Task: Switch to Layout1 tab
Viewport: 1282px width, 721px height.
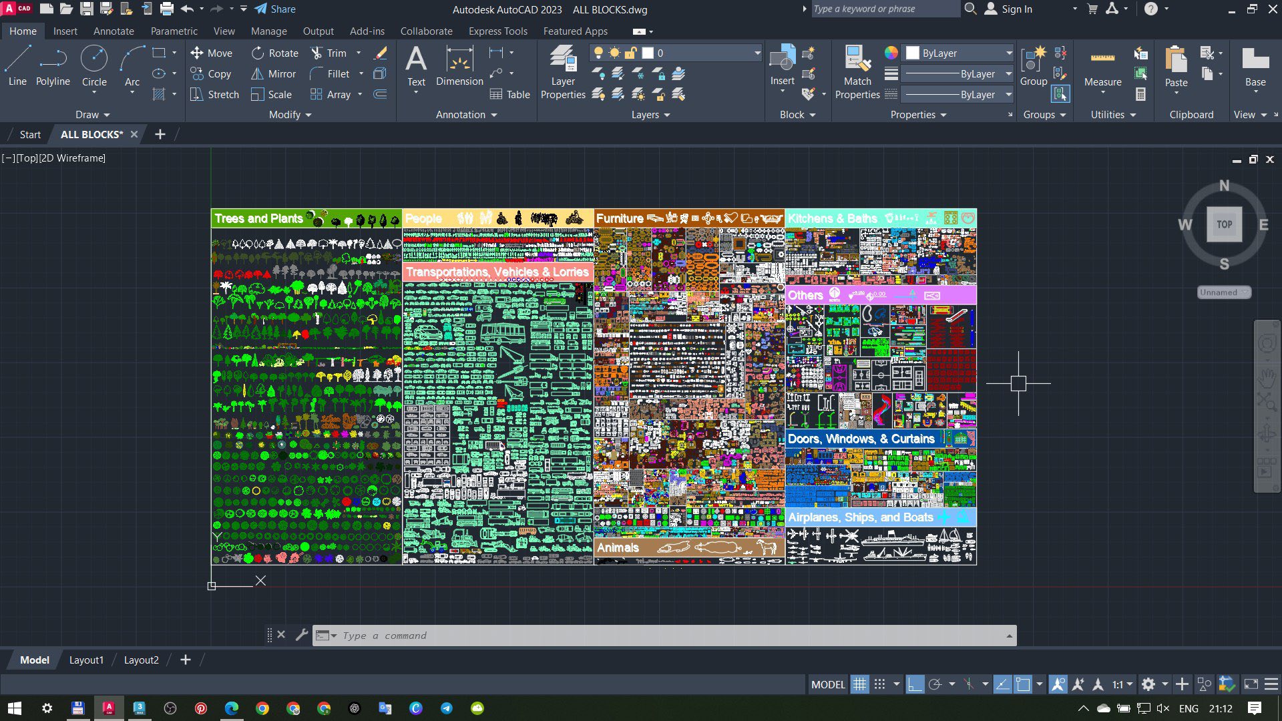Action: [x=86, y=660]
